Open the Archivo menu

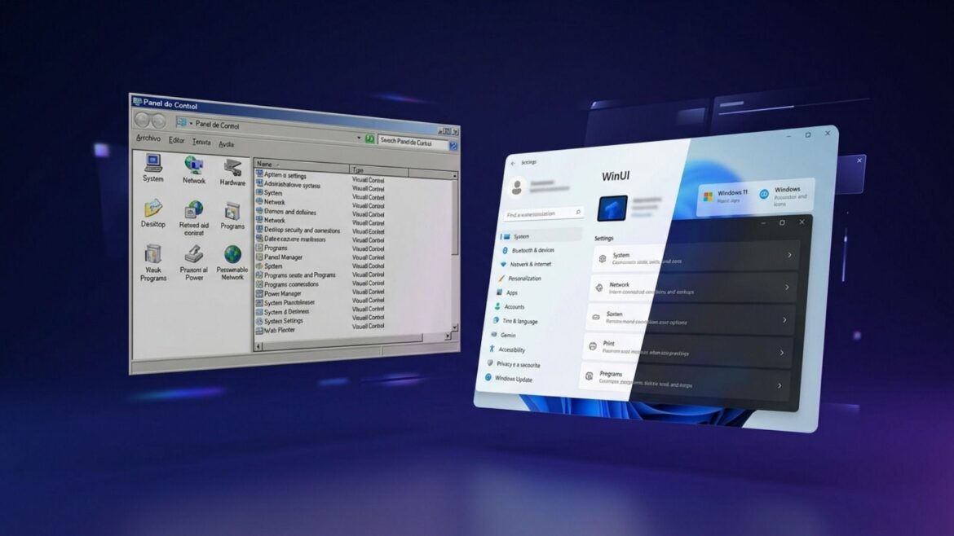148,138
